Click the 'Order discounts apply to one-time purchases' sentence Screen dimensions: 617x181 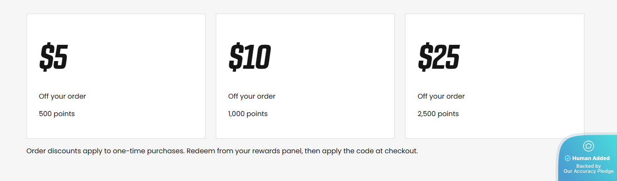point(106,151)
